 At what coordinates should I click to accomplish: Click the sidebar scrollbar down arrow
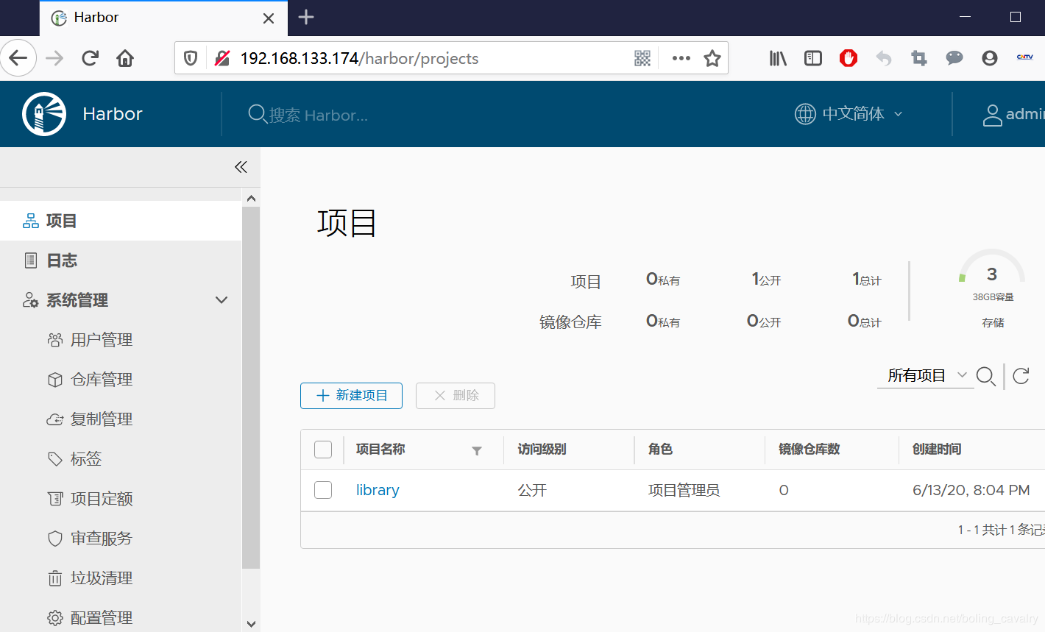pos(251,623)
